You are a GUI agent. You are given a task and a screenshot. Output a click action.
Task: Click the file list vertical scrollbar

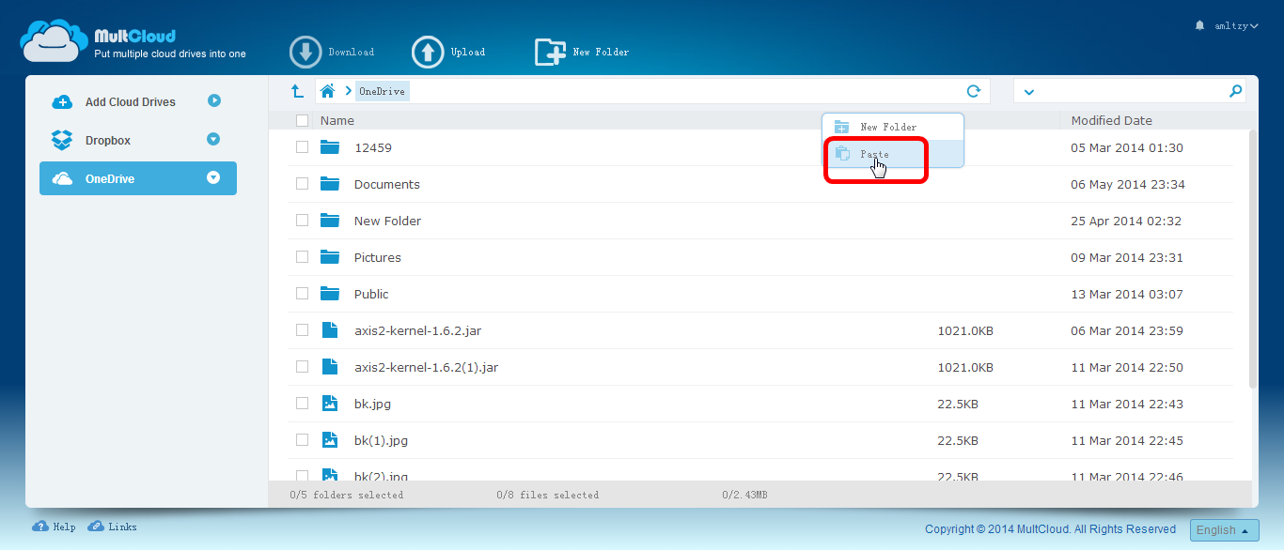pyautogui.click(x=1252, y=259)
